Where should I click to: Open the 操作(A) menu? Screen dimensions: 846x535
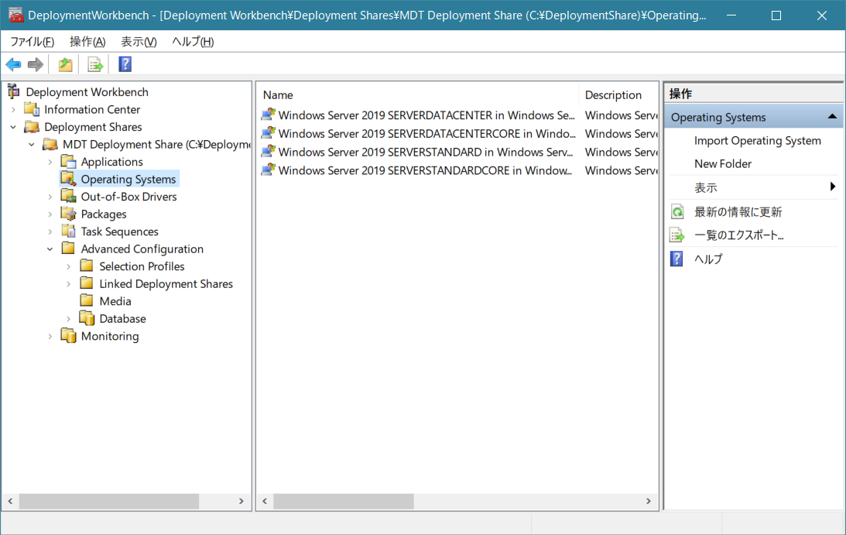87,42
